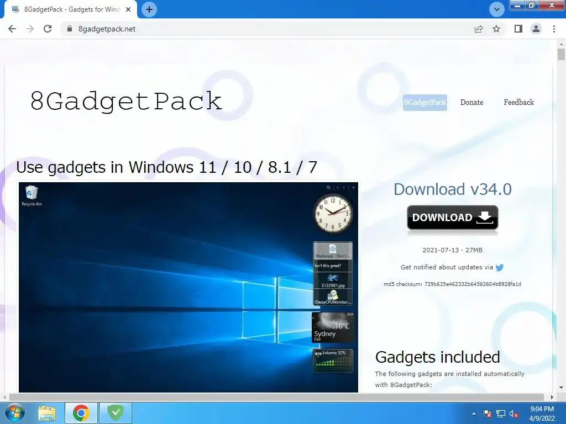The width and height of the screenshot is (566, 424).
Task: Open the Feedback page
Action: tap(518, 102)
